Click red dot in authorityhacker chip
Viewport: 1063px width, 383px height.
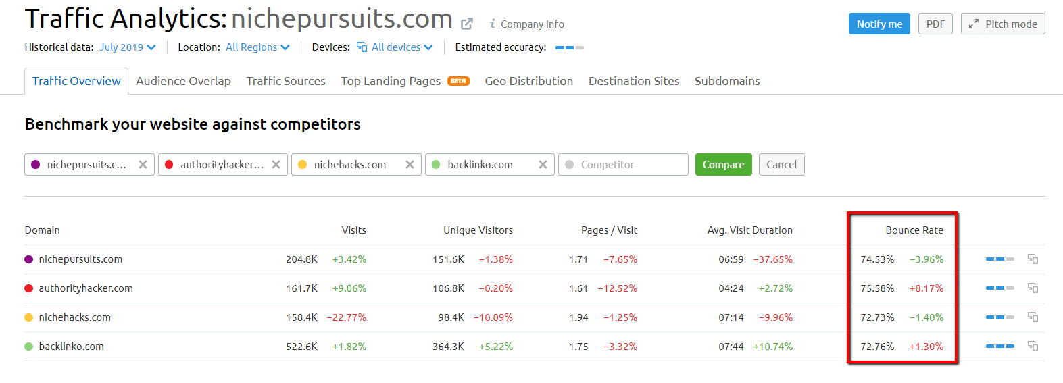point(169,164)
